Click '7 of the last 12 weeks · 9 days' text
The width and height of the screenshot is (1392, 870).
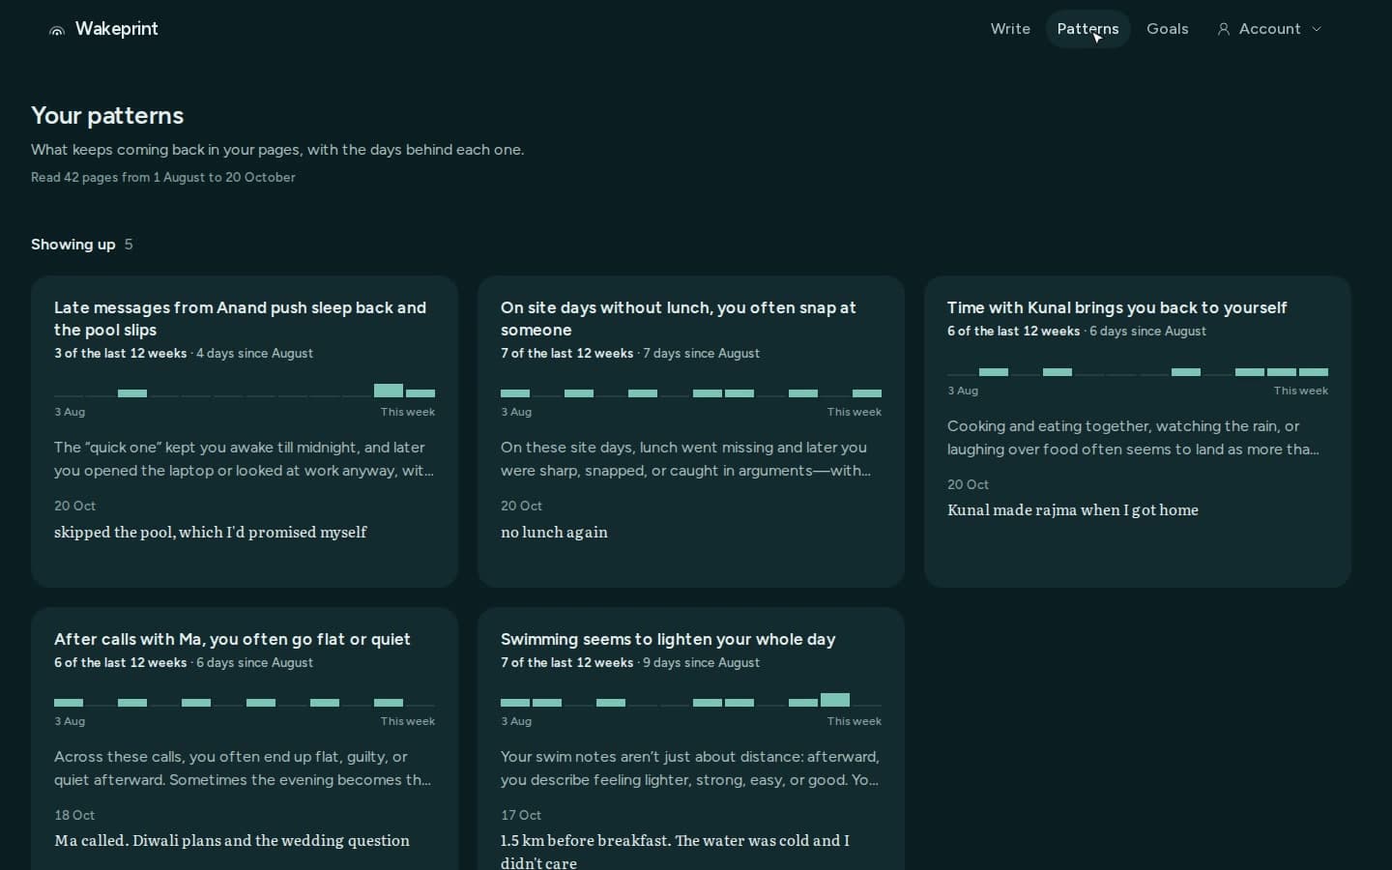[x=630, y=662]
